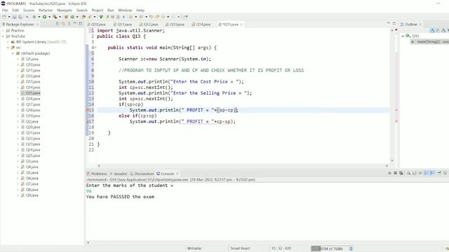Click Clear Console icon
Image resolution: width=449 pixels, height=252 pixels.
[x=409, y=173]
